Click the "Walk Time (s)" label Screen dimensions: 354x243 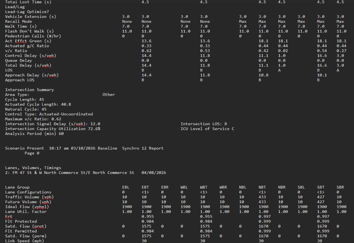(x=21, y=26)
